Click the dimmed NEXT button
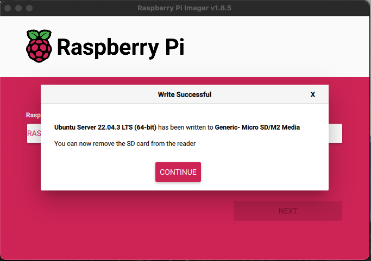Screen dimensions: 371x261 [x=288, y=211]
